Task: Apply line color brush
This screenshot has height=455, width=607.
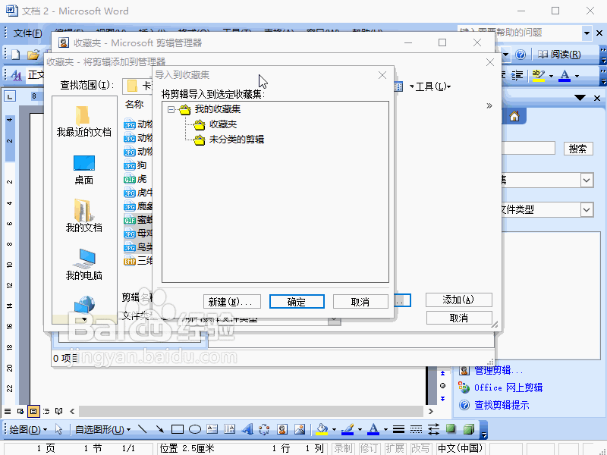Action: click(348, 429)
